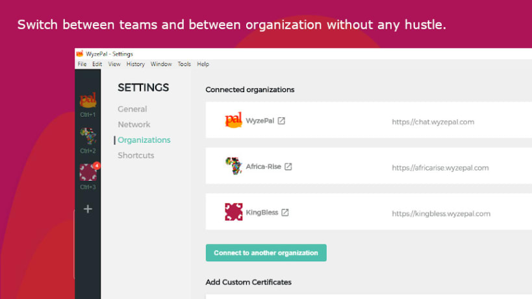Click the chat.wyzepal.com URL
Screen dimensions: 532x299
433,122
